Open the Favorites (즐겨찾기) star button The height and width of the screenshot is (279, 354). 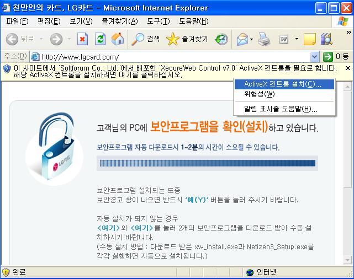(187, 39)
